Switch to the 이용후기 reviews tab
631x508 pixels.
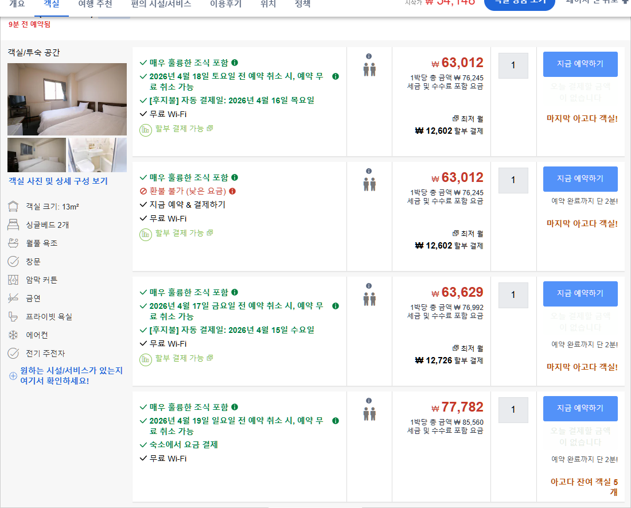point(225,4)
